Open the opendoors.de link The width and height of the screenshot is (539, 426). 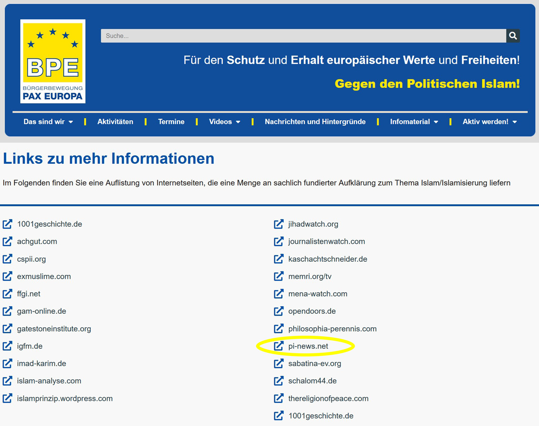tap(312, 311)
